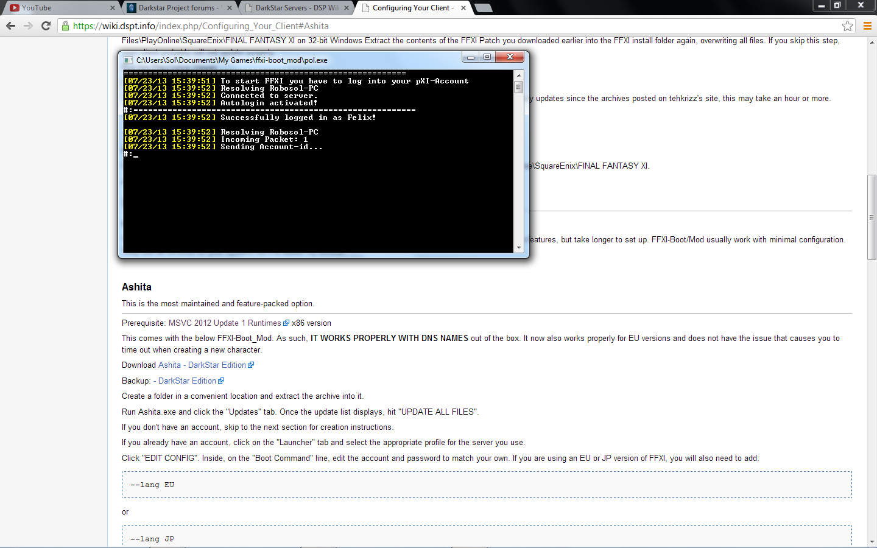Switch to DarkStar Servers DSP Wiki tab

[x=295, y=8]
